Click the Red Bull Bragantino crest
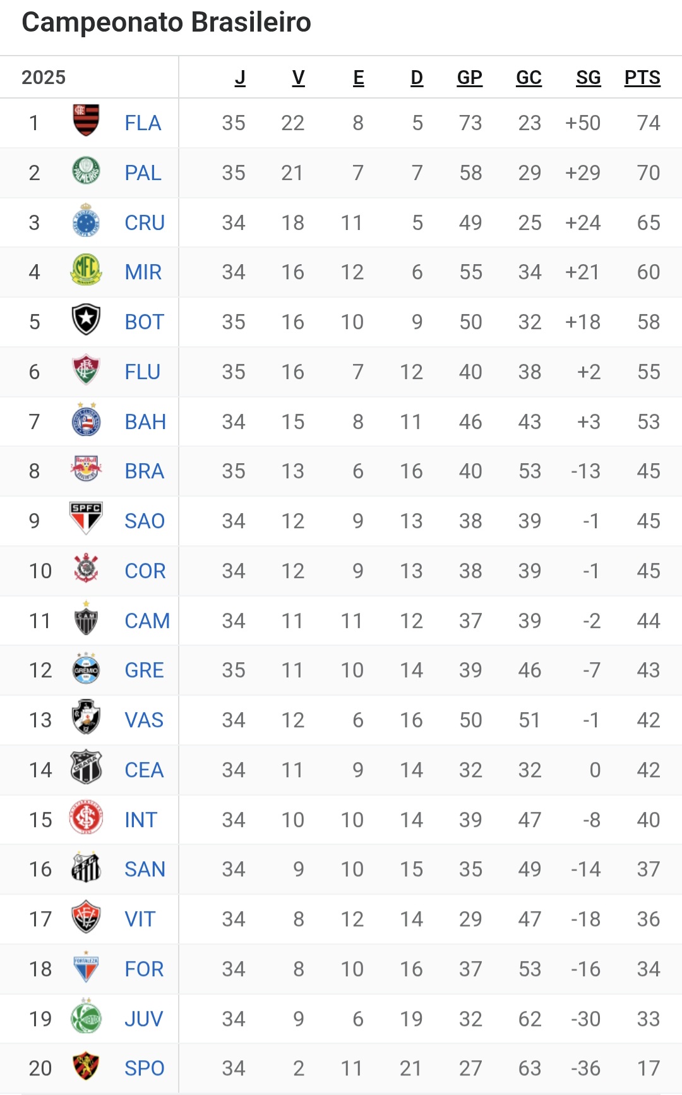The width and height of the screenshot is (682, 1095). click(86, 469)
